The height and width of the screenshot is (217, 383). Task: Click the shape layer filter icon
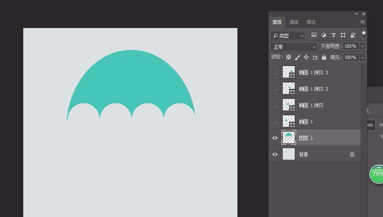point(343,35)
